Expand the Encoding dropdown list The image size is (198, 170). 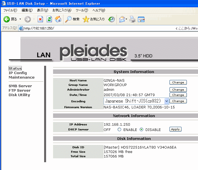coord(166,101)
